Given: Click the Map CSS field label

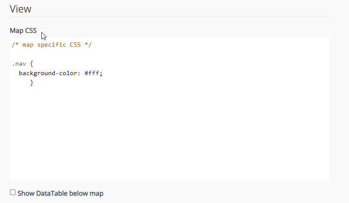Looking at the screenshot, I should click(x=23, y=31).
